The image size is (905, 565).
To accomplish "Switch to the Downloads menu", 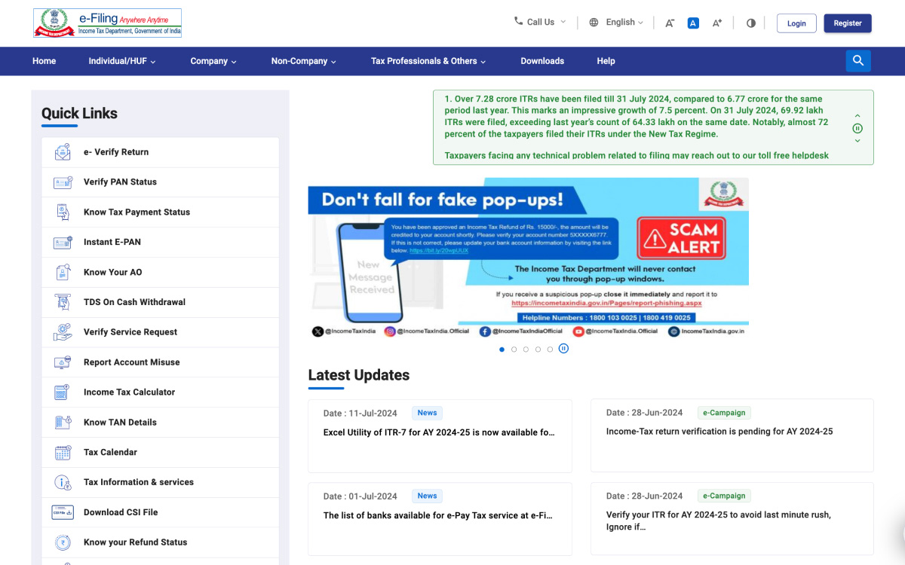I will [x=542, y=61].
